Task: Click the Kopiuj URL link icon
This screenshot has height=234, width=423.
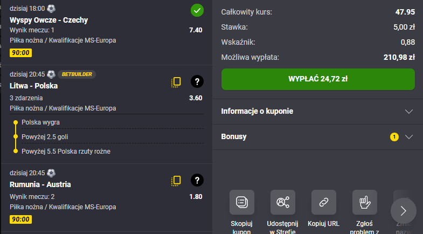Action: point(324,202)
